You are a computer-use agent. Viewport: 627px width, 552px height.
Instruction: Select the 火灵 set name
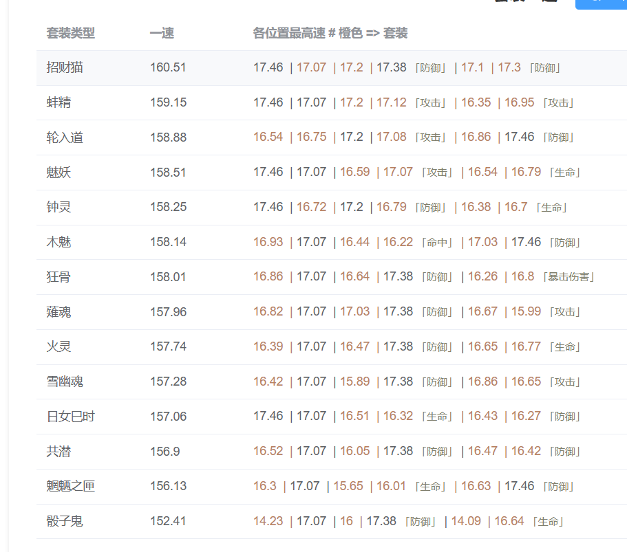pyautogui.click(x=59, y=346)
